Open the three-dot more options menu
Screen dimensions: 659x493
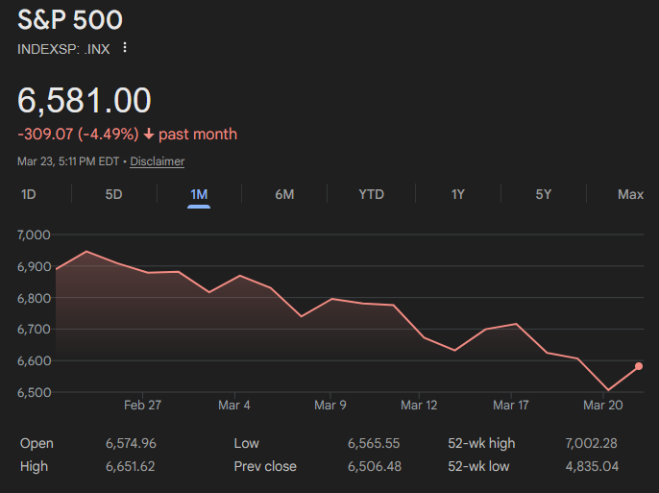(124, 48)
